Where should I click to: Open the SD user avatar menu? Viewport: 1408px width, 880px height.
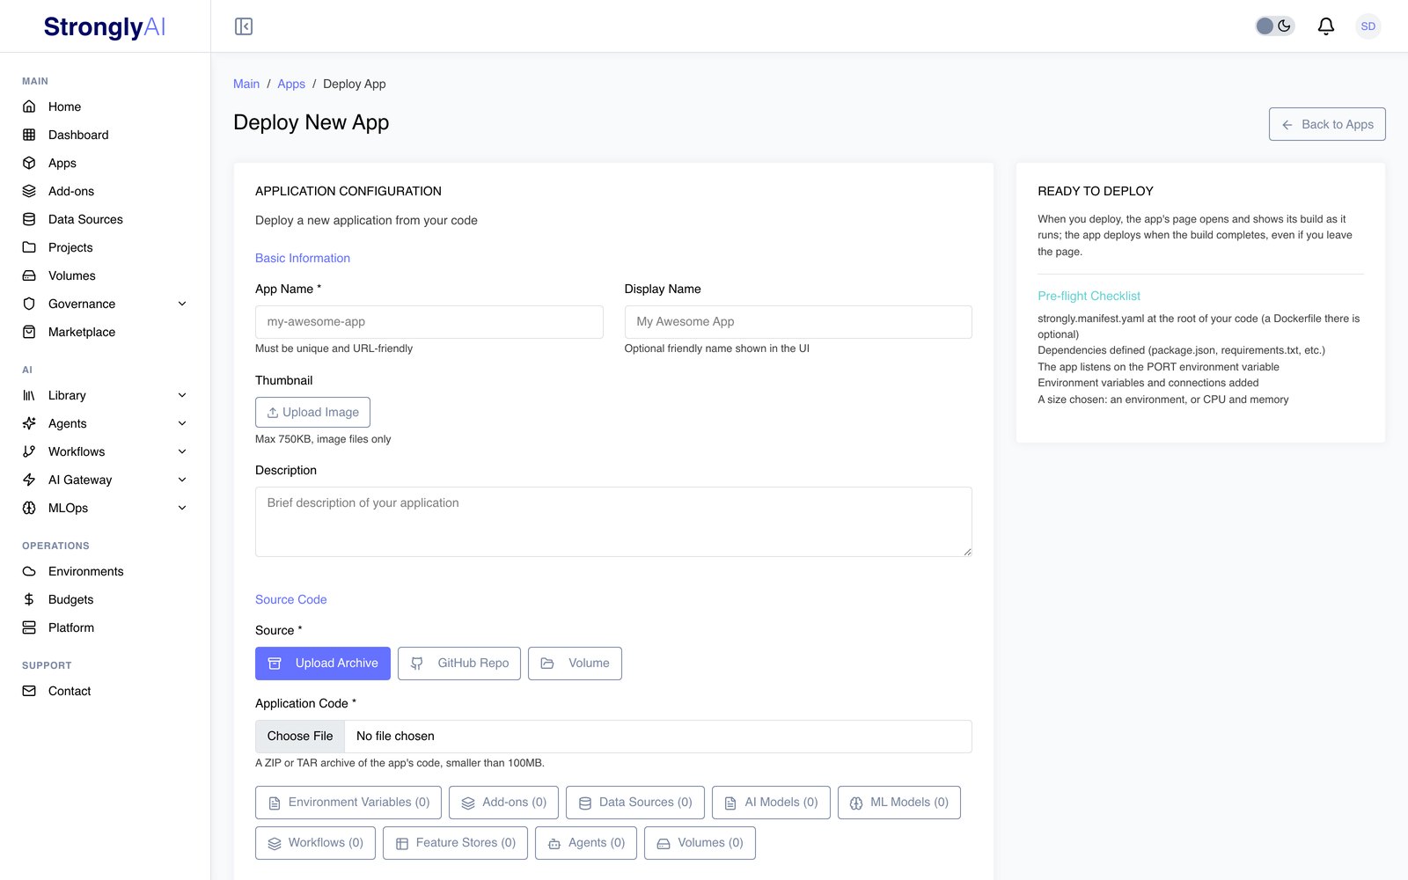tap(1368, 26)
